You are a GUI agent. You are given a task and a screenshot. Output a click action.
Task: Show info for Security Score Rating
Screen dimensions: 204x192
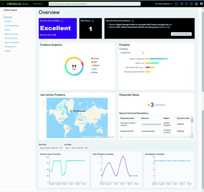62,21
